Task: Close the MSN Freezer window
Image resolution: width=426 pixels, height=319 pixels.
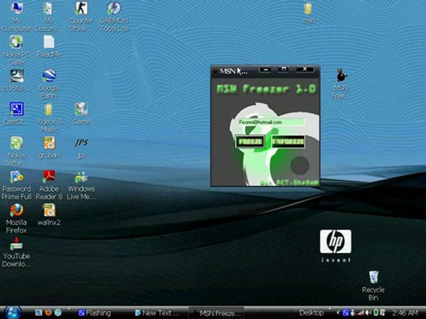Action: tap(305, 70)
